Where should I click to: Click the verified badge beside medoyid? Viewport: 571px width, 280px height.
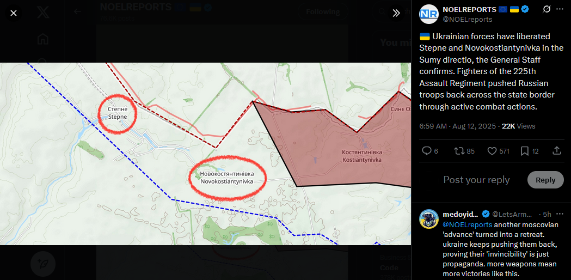point(486,214)
